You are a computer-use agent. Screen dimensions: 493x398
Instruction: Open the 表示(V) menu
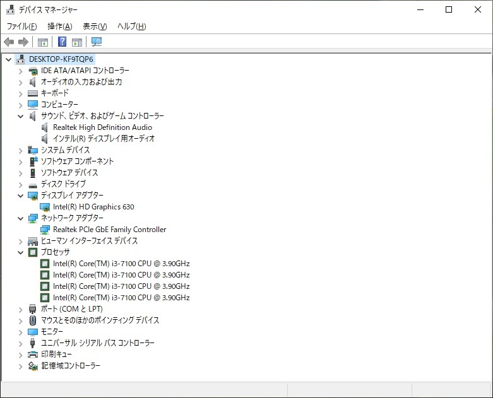pyautogui.click(x=95, y=26)
